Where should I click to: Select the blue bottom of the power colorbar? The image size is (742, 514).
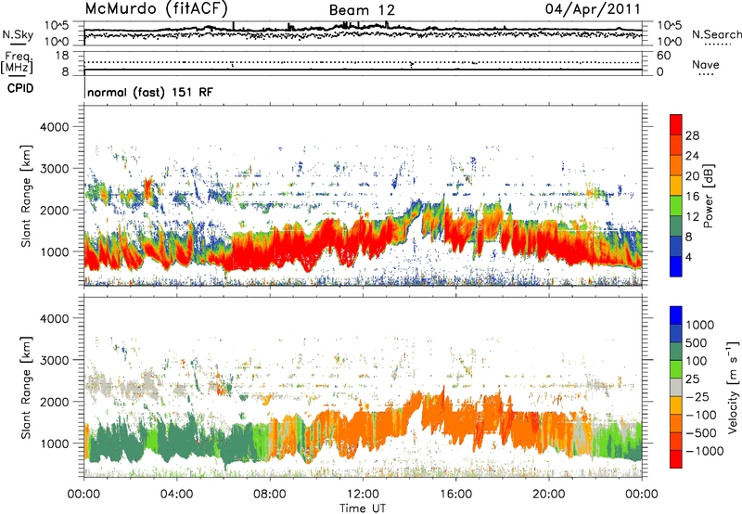[676, 267]
